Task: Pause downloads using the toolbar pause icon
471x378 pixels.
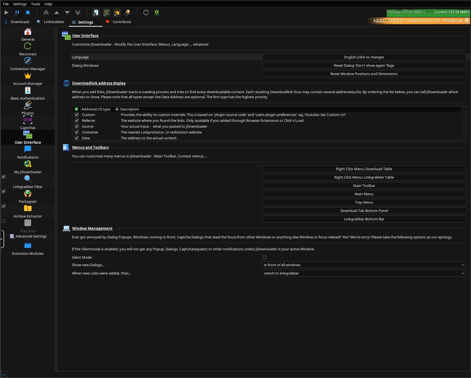Action: point(16,12)
